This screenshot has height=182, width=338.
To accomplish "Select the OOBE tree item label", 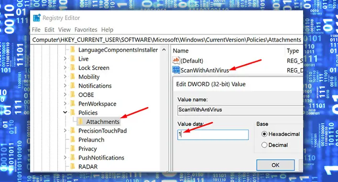I will (86, 95).
